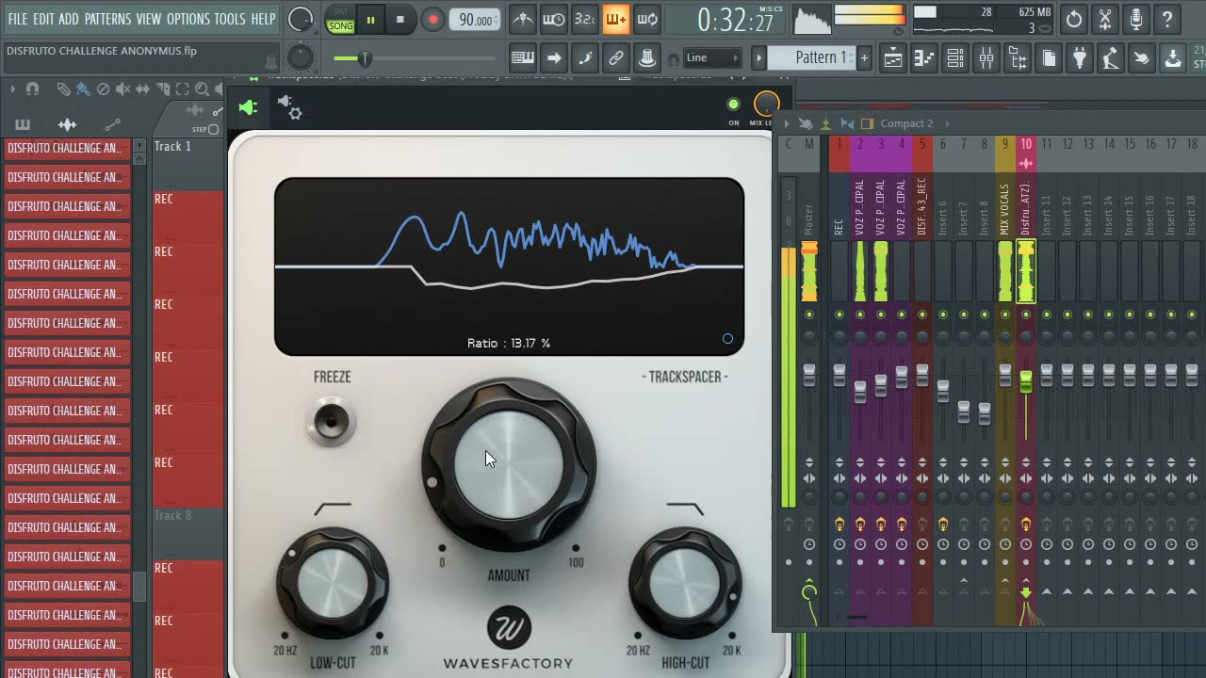Click the microphone one-click recording icon
This screenshot has height=678, width=1206.
[1136, 19]
